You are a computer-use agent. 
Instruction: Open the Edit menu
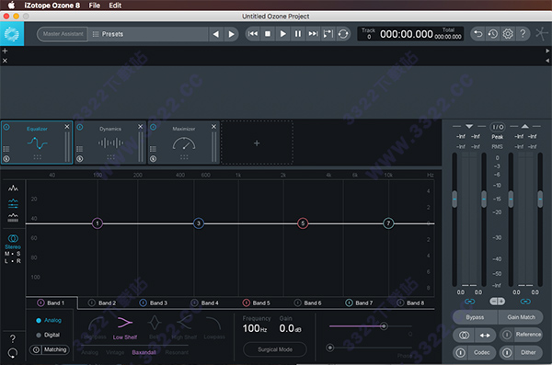tap(115, 6)
